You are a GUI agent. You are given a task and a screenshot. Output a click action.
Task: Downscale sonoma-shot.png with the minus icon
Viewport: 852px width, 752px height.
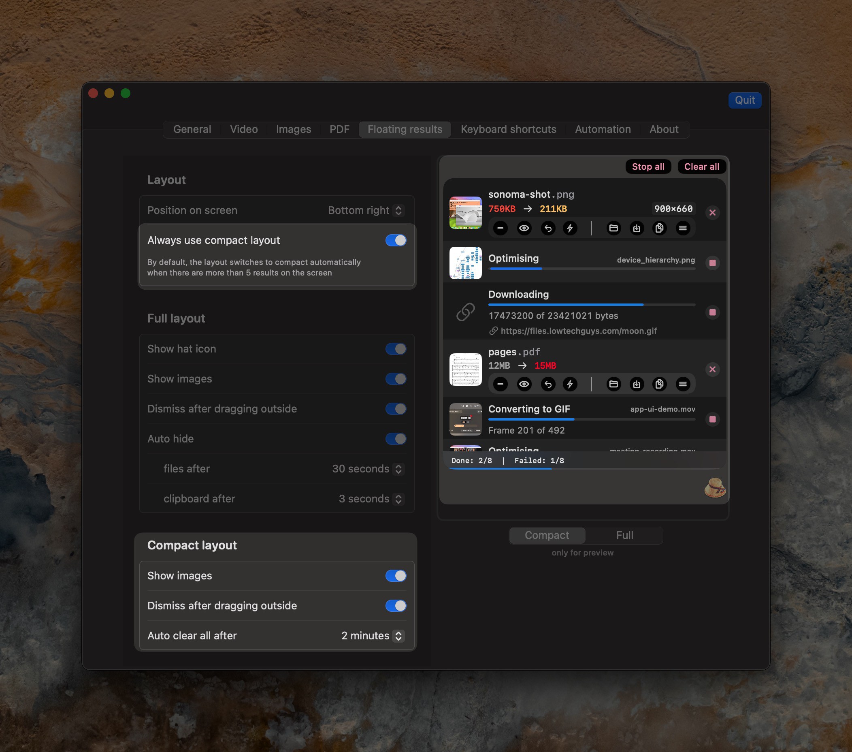pyautogui.click(x=501, y=228)
